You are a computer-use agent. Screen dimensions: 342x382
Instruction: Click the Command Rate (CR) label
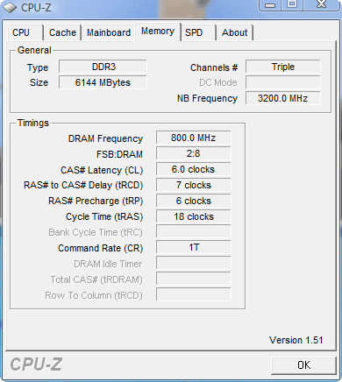click(x=100, y=248)
